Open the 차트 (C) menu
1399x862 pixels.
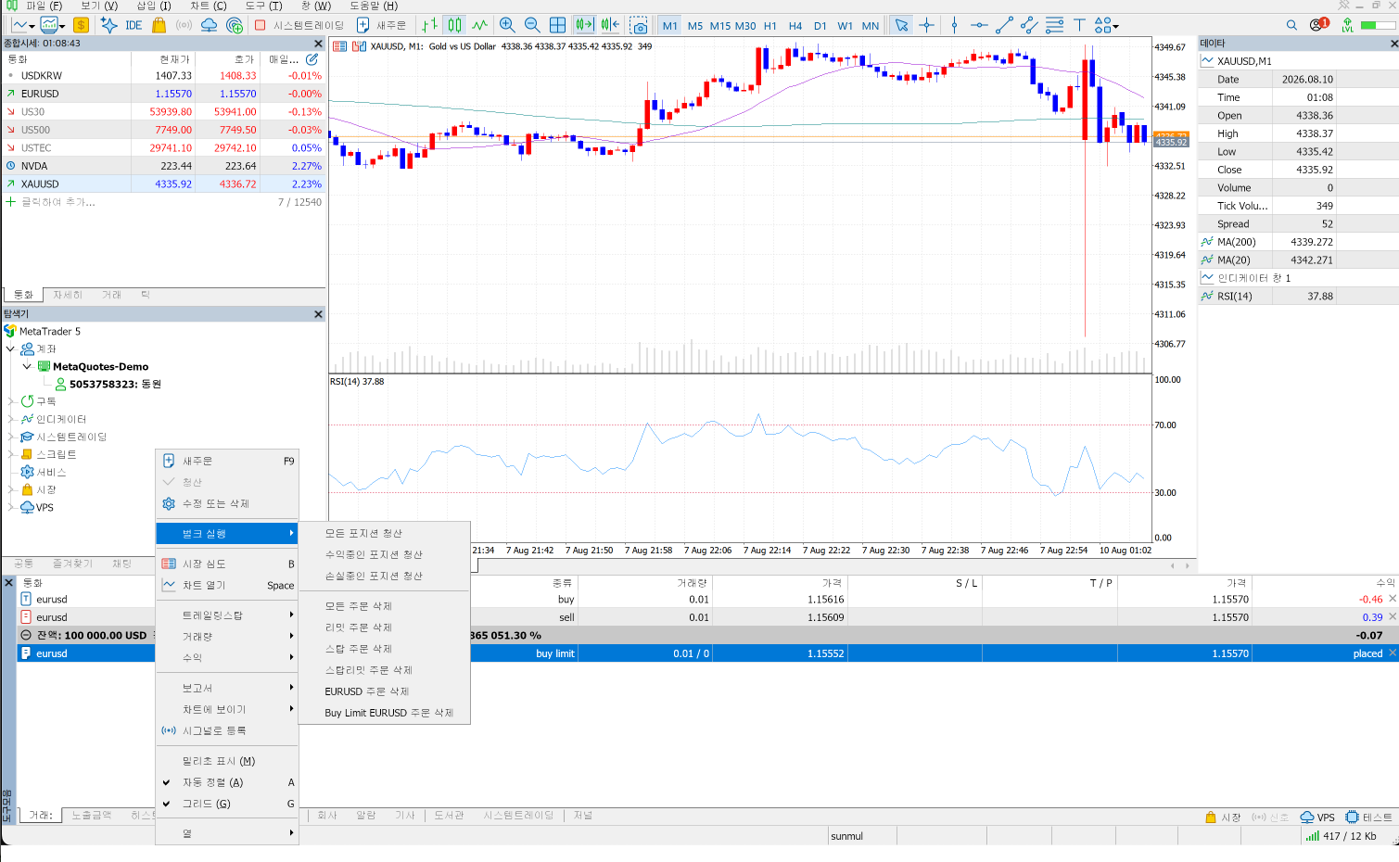coord(209,6)
